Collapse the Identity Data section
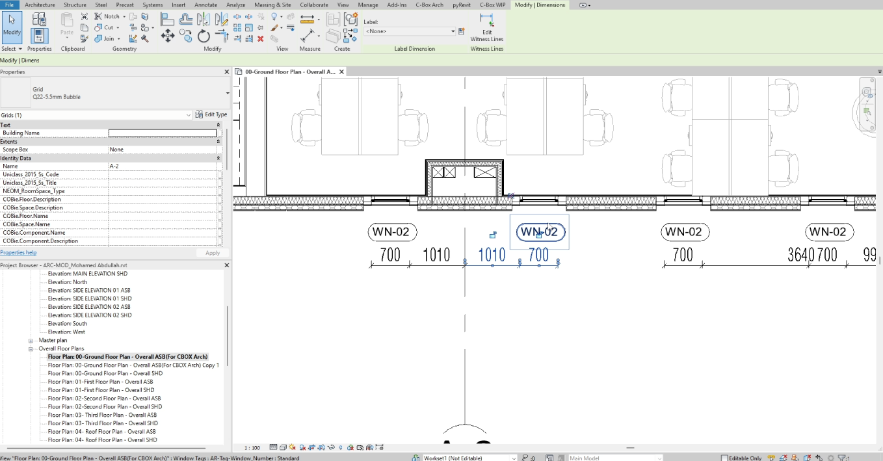The image size is (883, 461). point(218,158)
